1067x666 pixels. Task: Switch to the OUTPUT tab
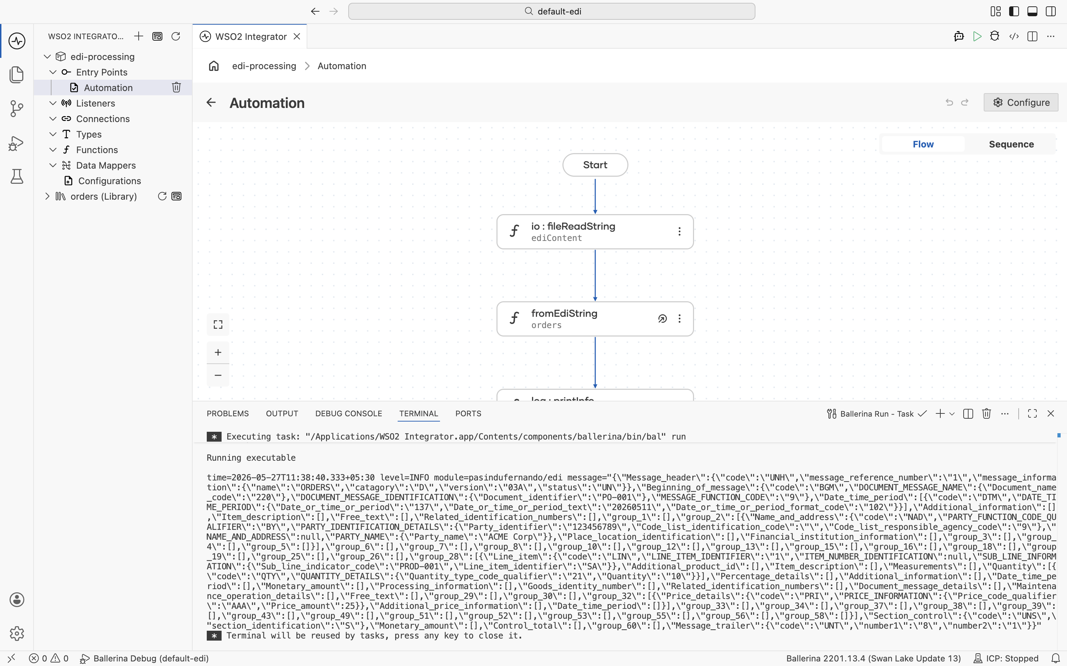[282, 413]
